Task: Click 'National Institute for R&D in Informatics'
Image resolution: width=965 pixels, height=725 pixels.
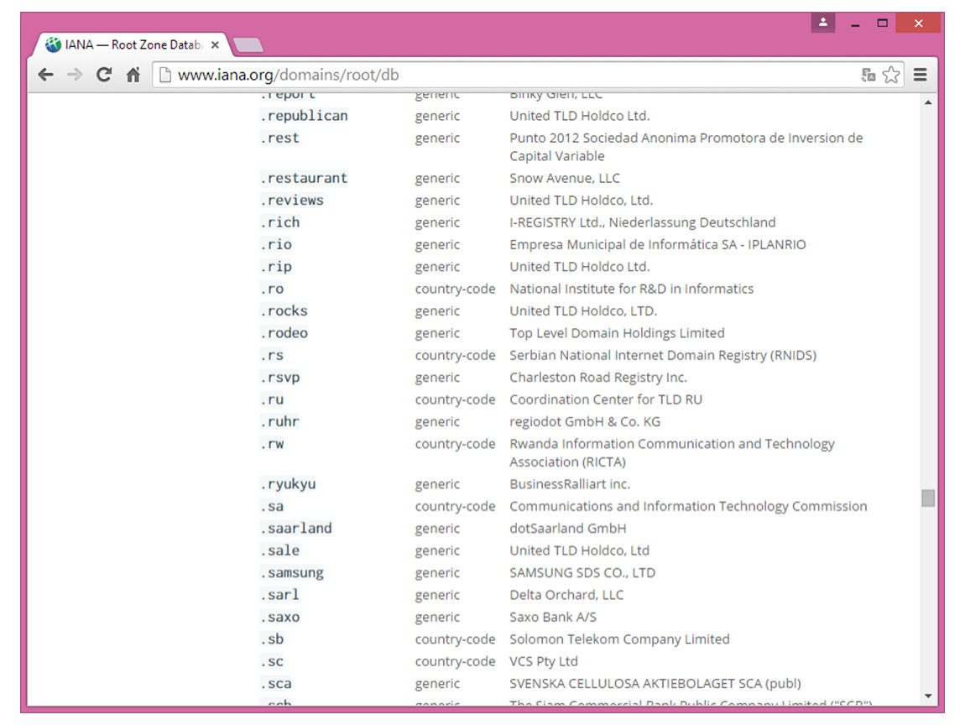Action: pyautogui.click(x=631, y=289)
